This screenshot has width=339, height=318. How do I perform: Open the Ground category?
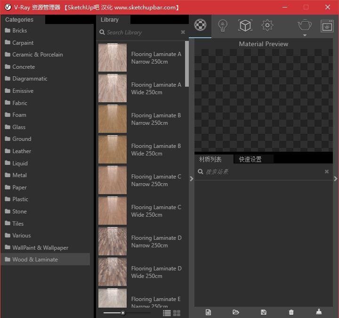tap(18, 139)
